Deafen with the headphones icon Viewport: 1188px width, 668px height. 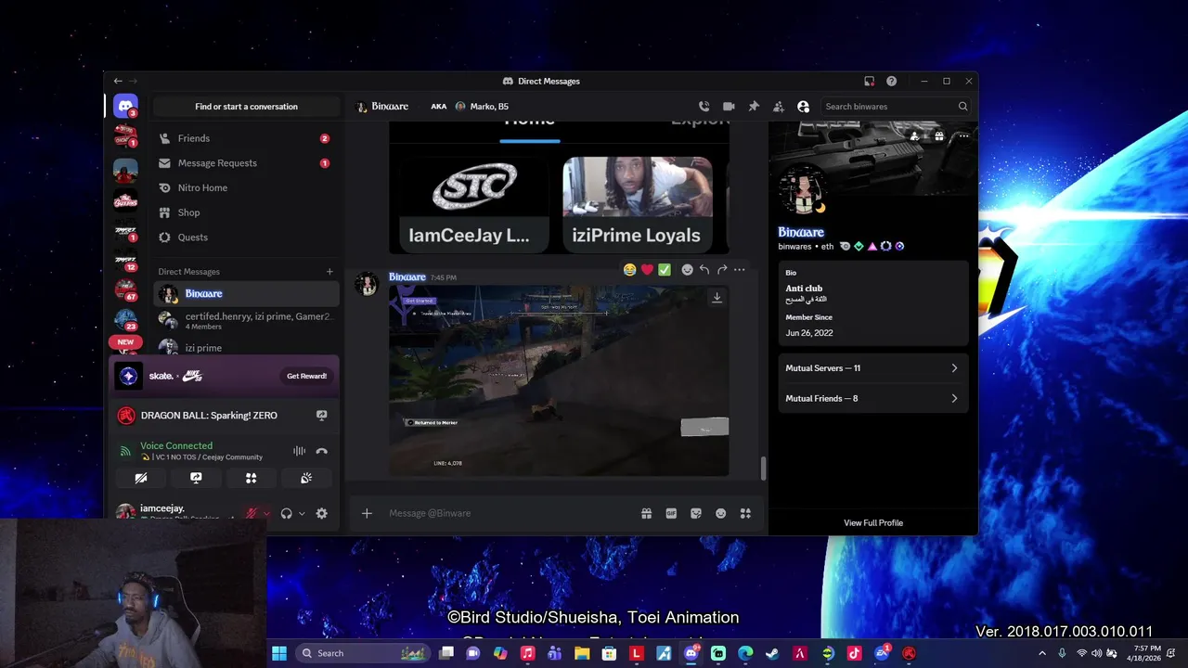click(x=287, y=513)
